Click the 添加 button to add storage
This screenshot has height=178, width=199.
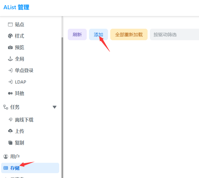tap(98, 34)
